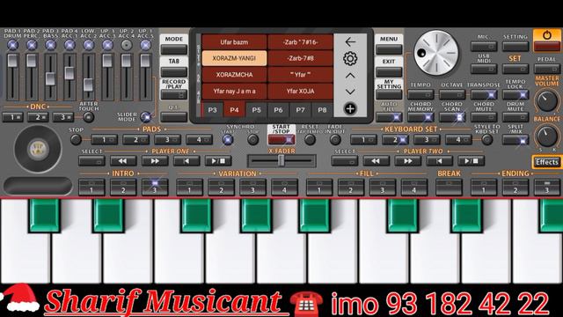Image resolution: width=563 pixels, height=317 pixels.
Task: Rewind Player Two track
Action: (376, 161)
